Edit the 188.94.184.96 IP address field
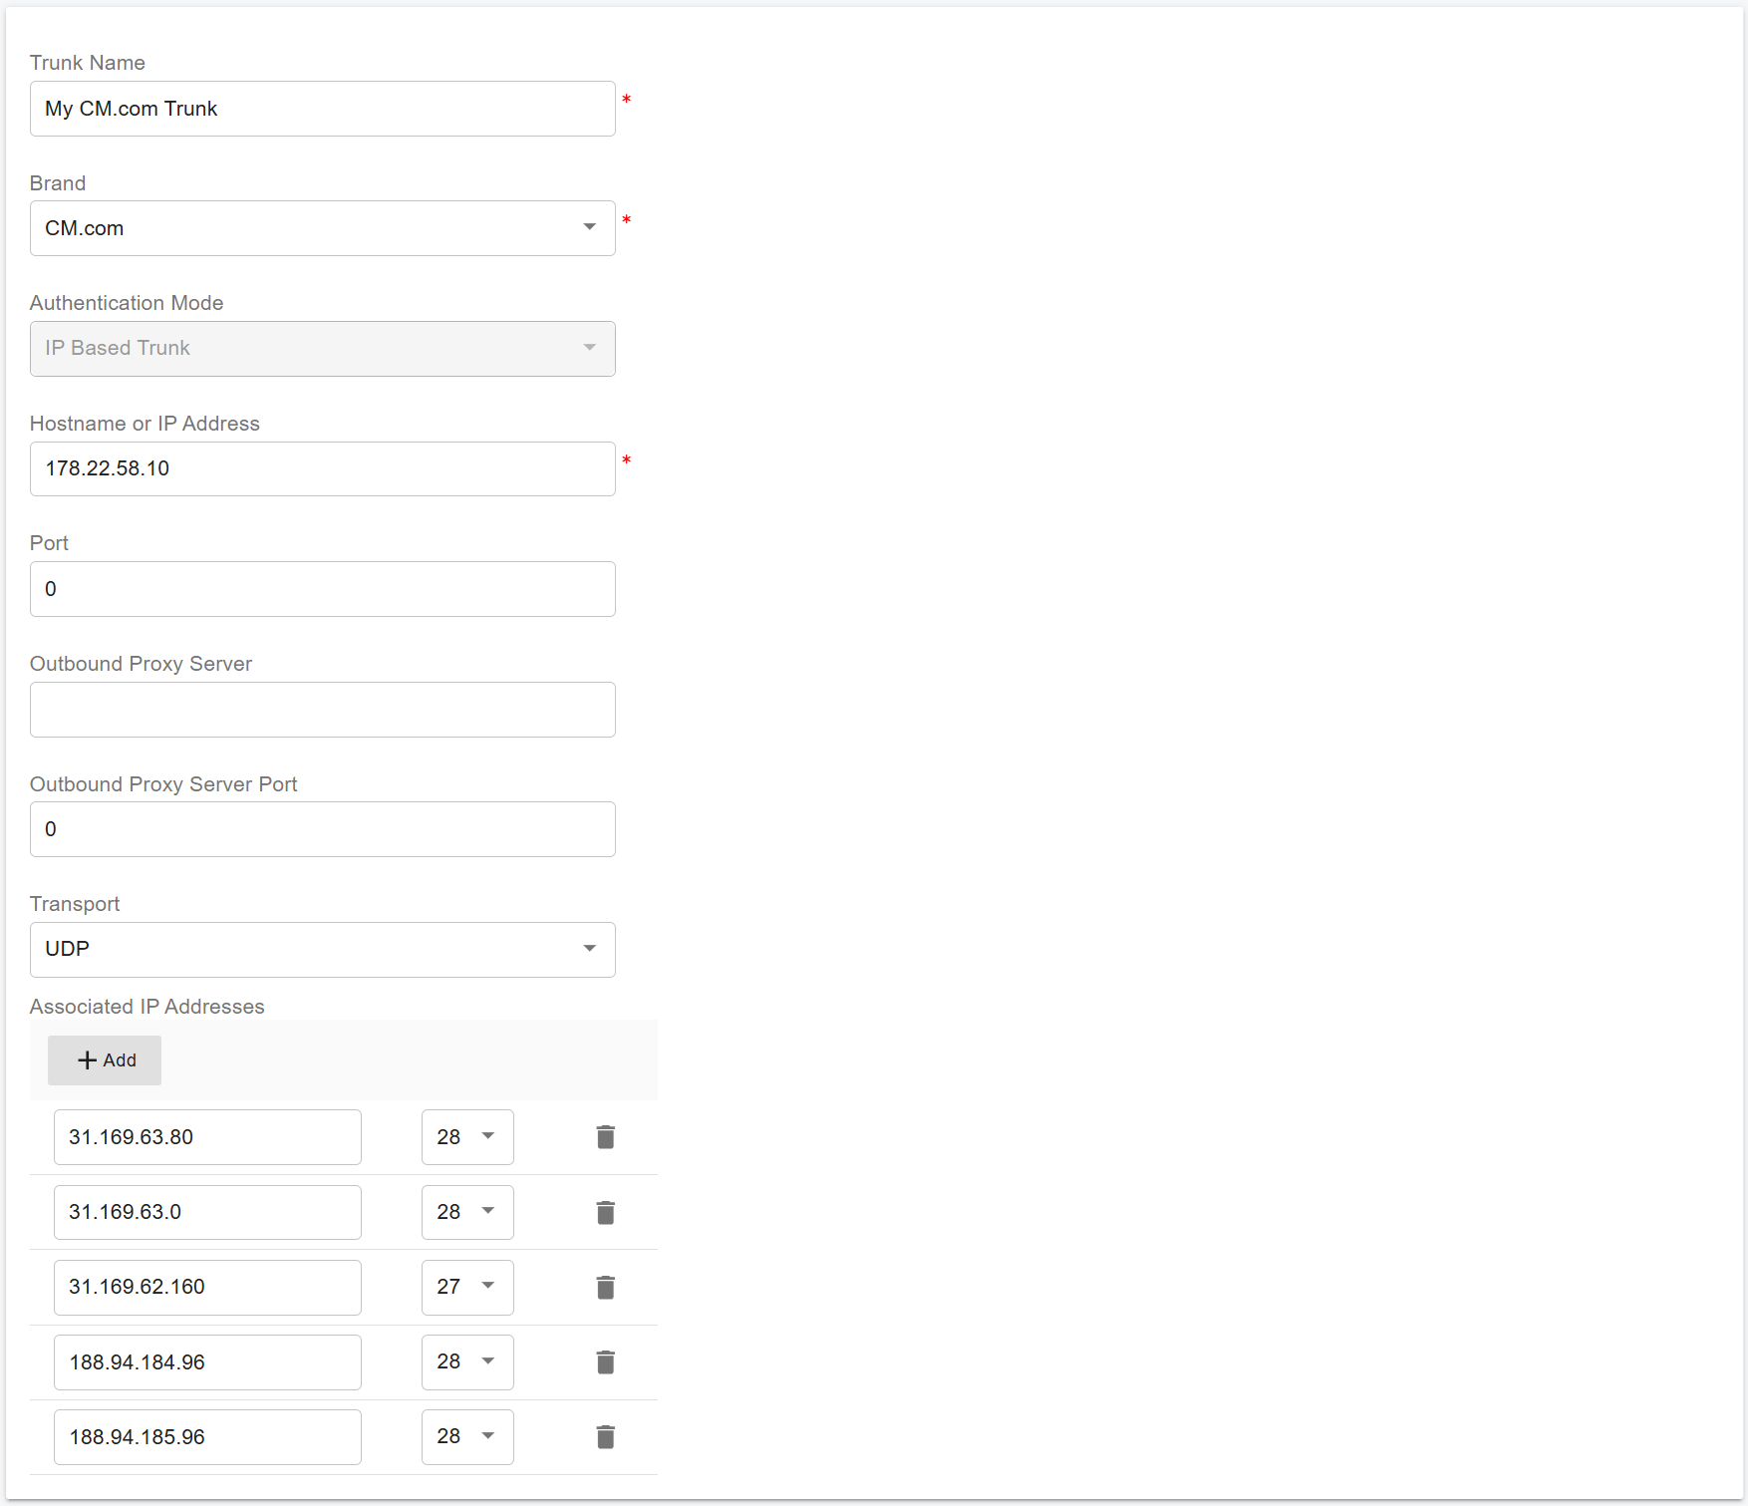 (x=207, y=1361)
